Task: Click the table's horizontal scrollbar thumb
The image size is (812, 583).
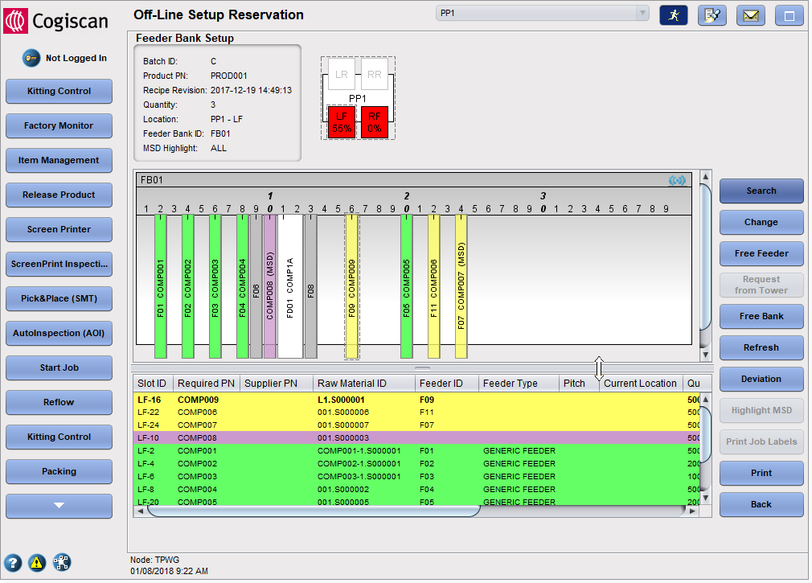Action: (314, 511)
